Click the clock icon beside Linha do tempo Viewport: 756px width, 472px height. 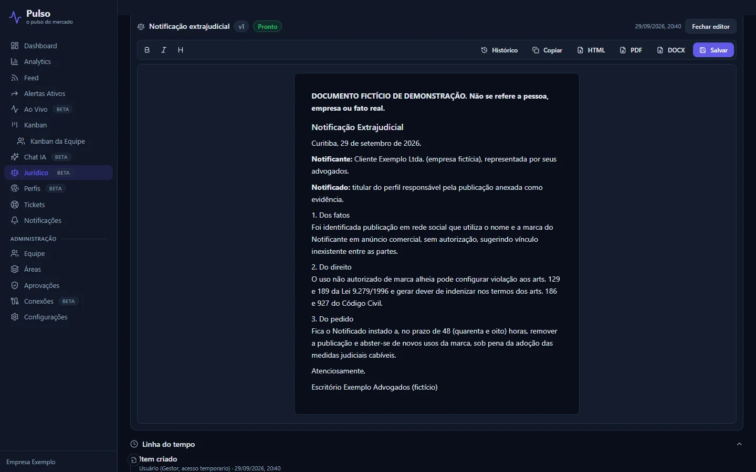pos(134,444)
